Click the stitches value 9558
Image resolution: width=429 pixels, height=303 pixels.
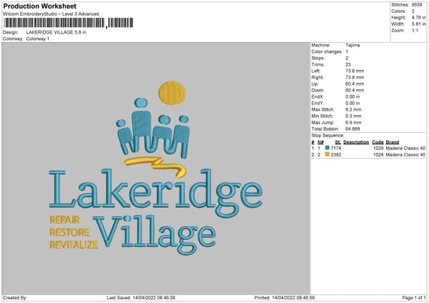pos(417,5)
